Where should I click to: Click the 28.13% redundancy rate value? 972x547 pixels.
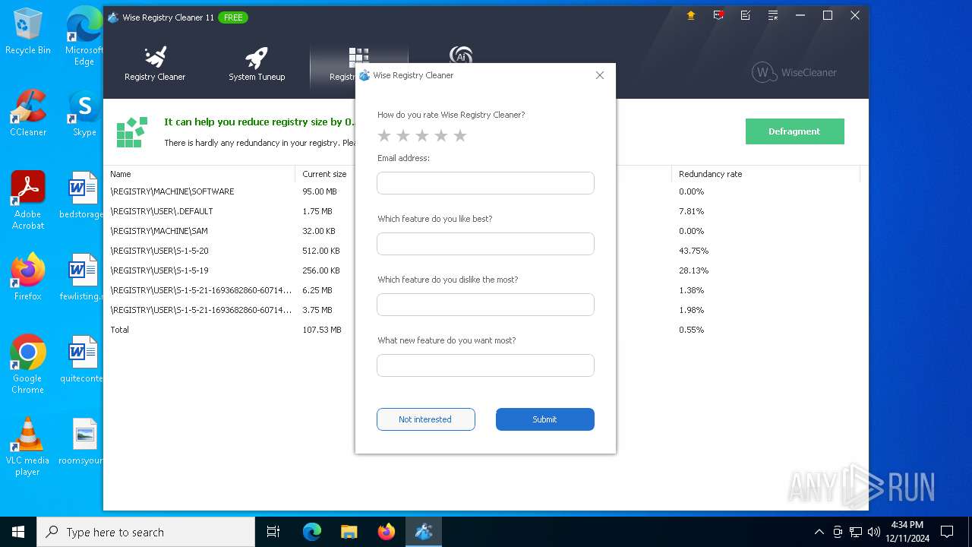pyautogui.click(x=693, y=270)
